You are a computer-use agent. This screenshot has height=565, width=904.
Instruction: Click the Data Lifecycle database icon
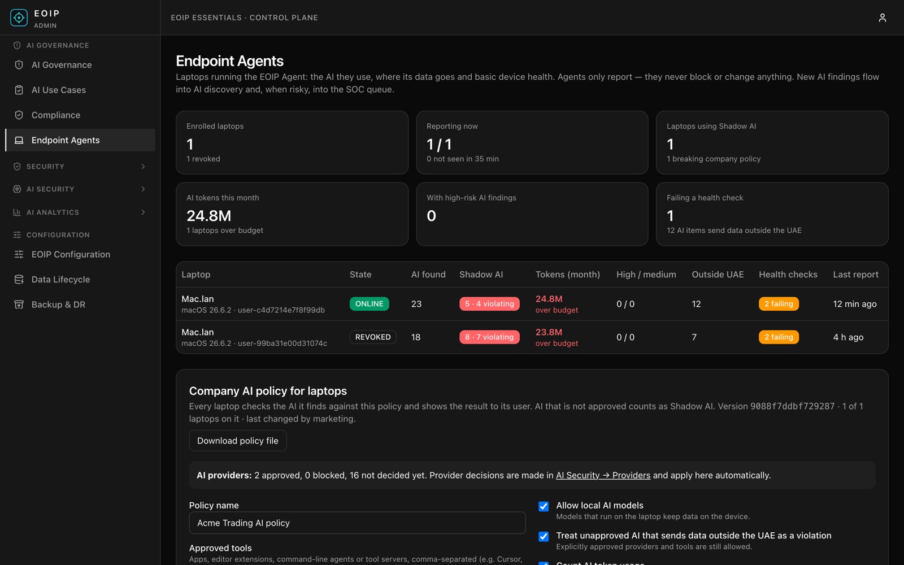19,279
